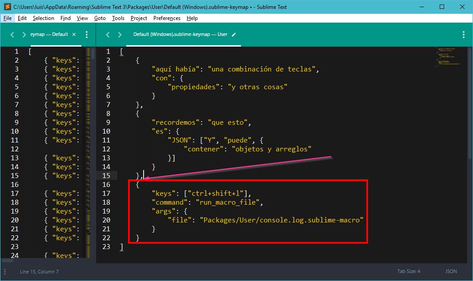Click line number 12 in left gutter

[x=15, y=149]
